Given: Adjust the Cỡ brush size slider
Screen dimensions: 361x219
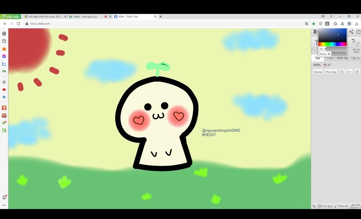Looking at the screenshot, I should pyautogui.click(x=332, y=49).
